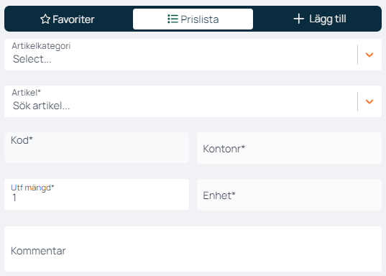Click the Select... placeholder text

pyautogui.click(x=32, y=59)
